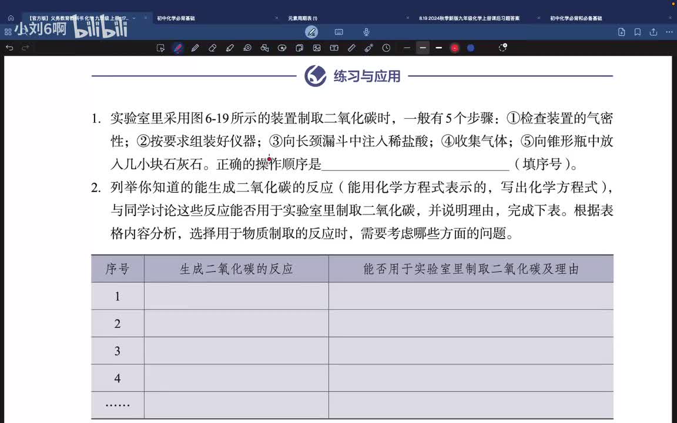This screenshot has width=677, height=423.
Task: Click row number 1 in the table
Action: pos(118,297)
